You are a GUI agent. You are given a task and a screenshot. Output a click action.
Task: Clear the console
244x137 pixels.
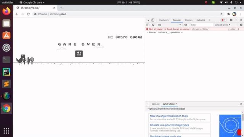coord(153,25)
